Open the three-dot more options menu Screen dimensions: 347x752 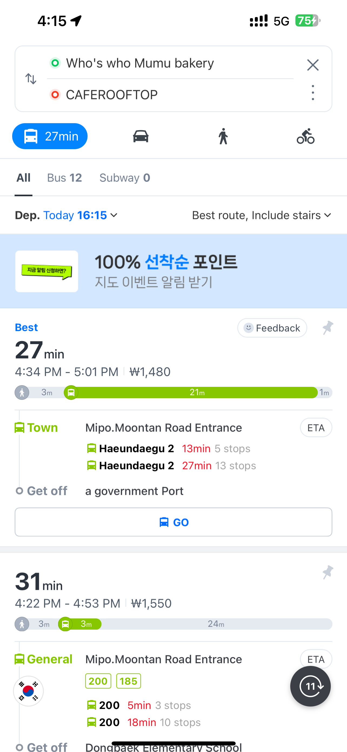click(313, 93)
